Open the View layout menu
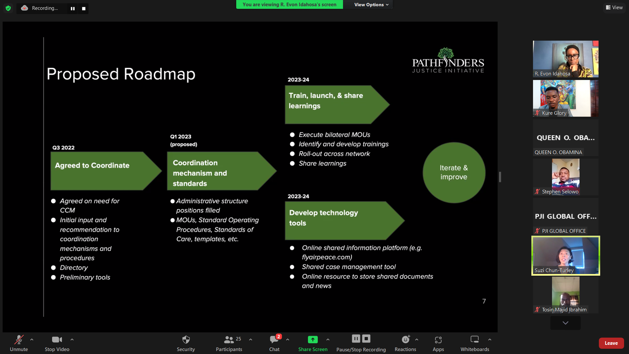This screenshot has width=629, height=354. click(614, 8)
